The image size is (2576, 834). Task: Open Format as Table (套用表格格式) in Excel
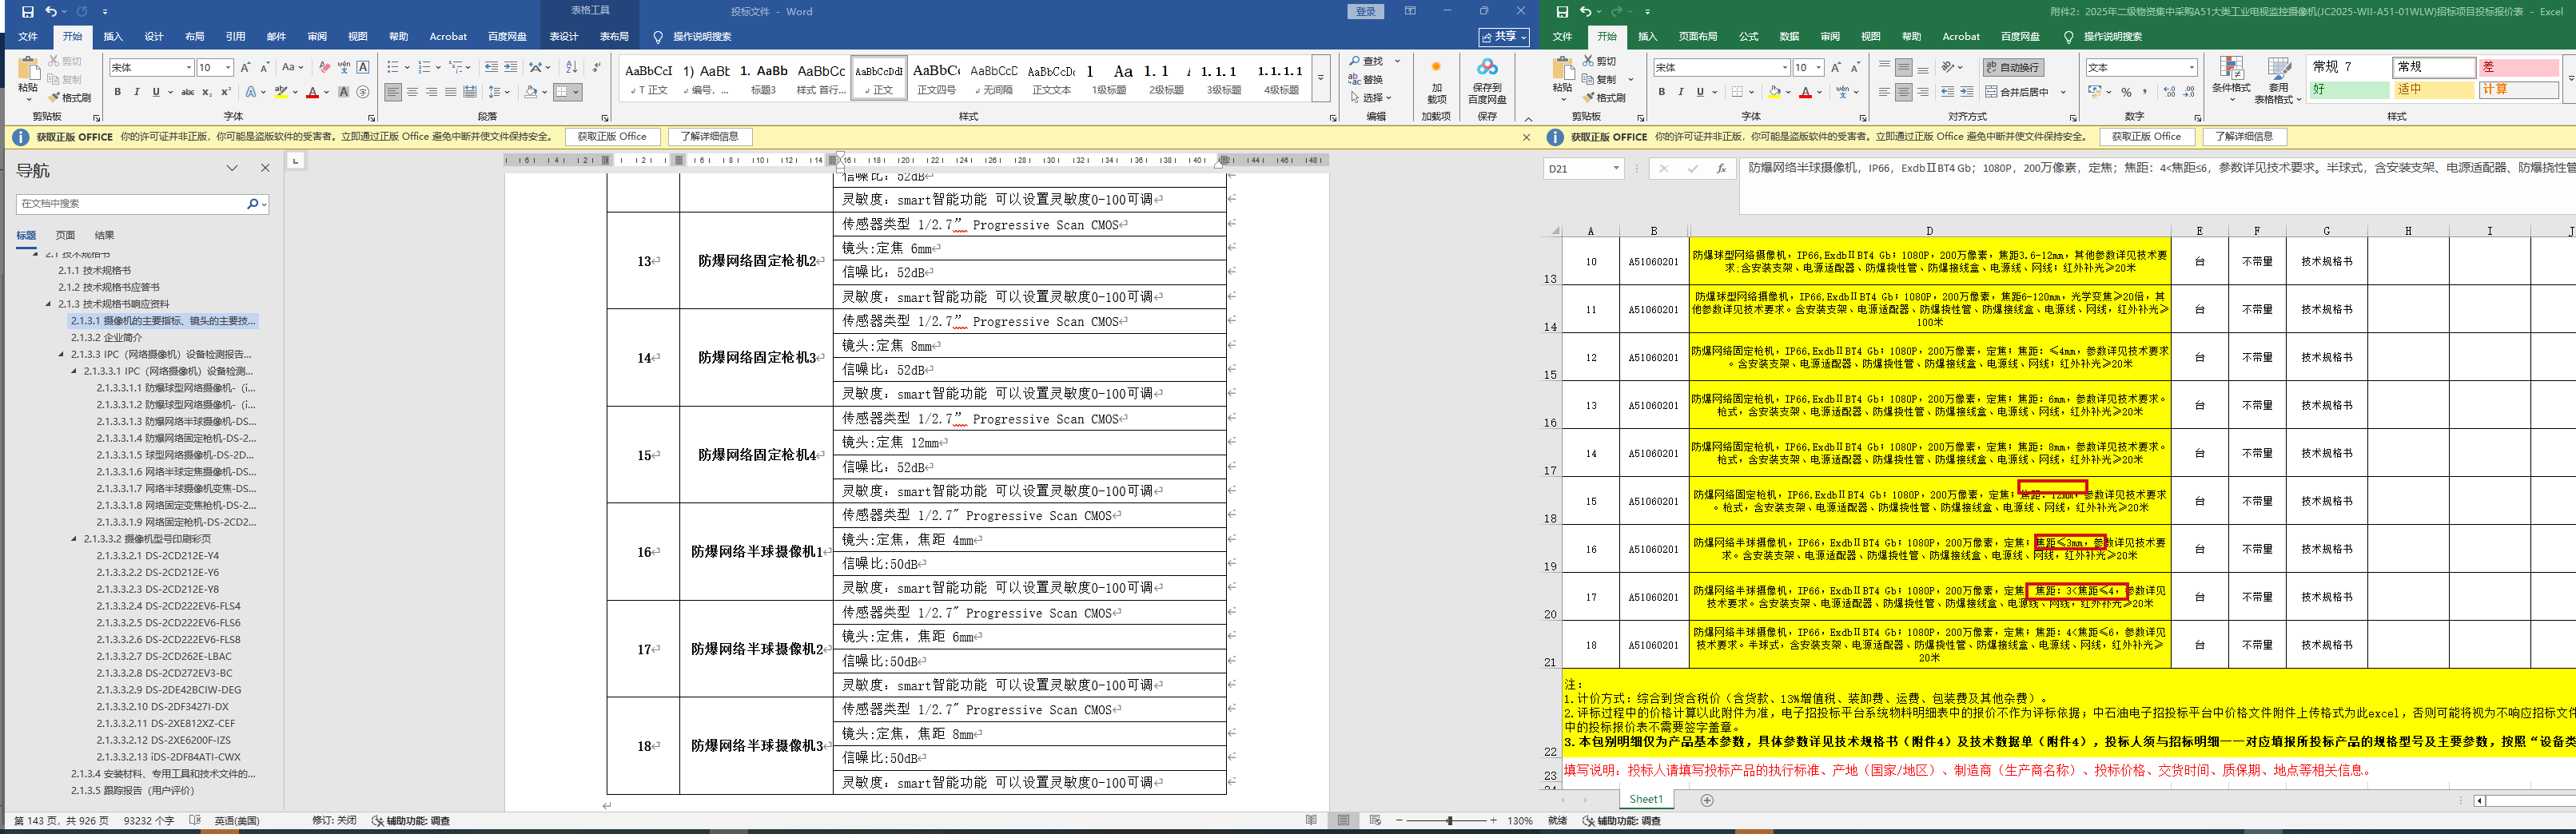click(2278, 79)
